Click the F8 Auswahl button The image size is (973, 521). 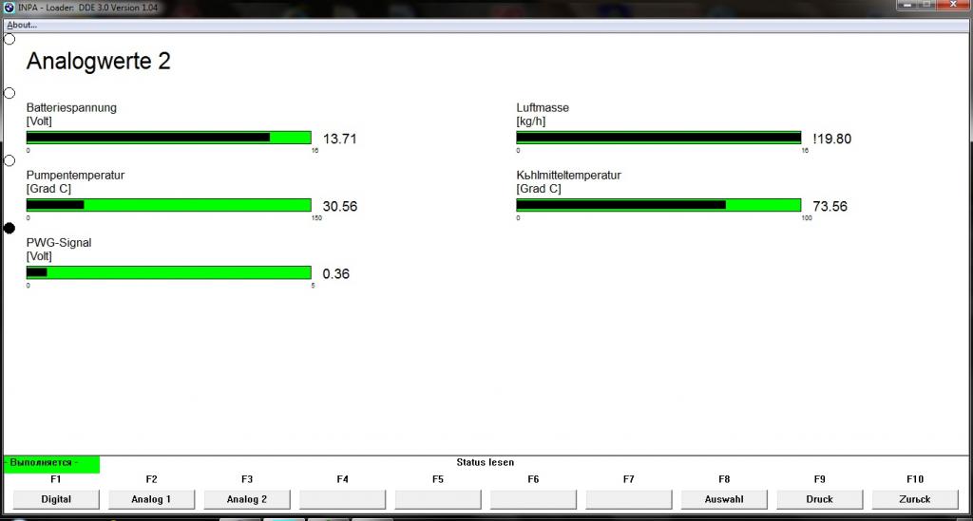coord(724,499)
